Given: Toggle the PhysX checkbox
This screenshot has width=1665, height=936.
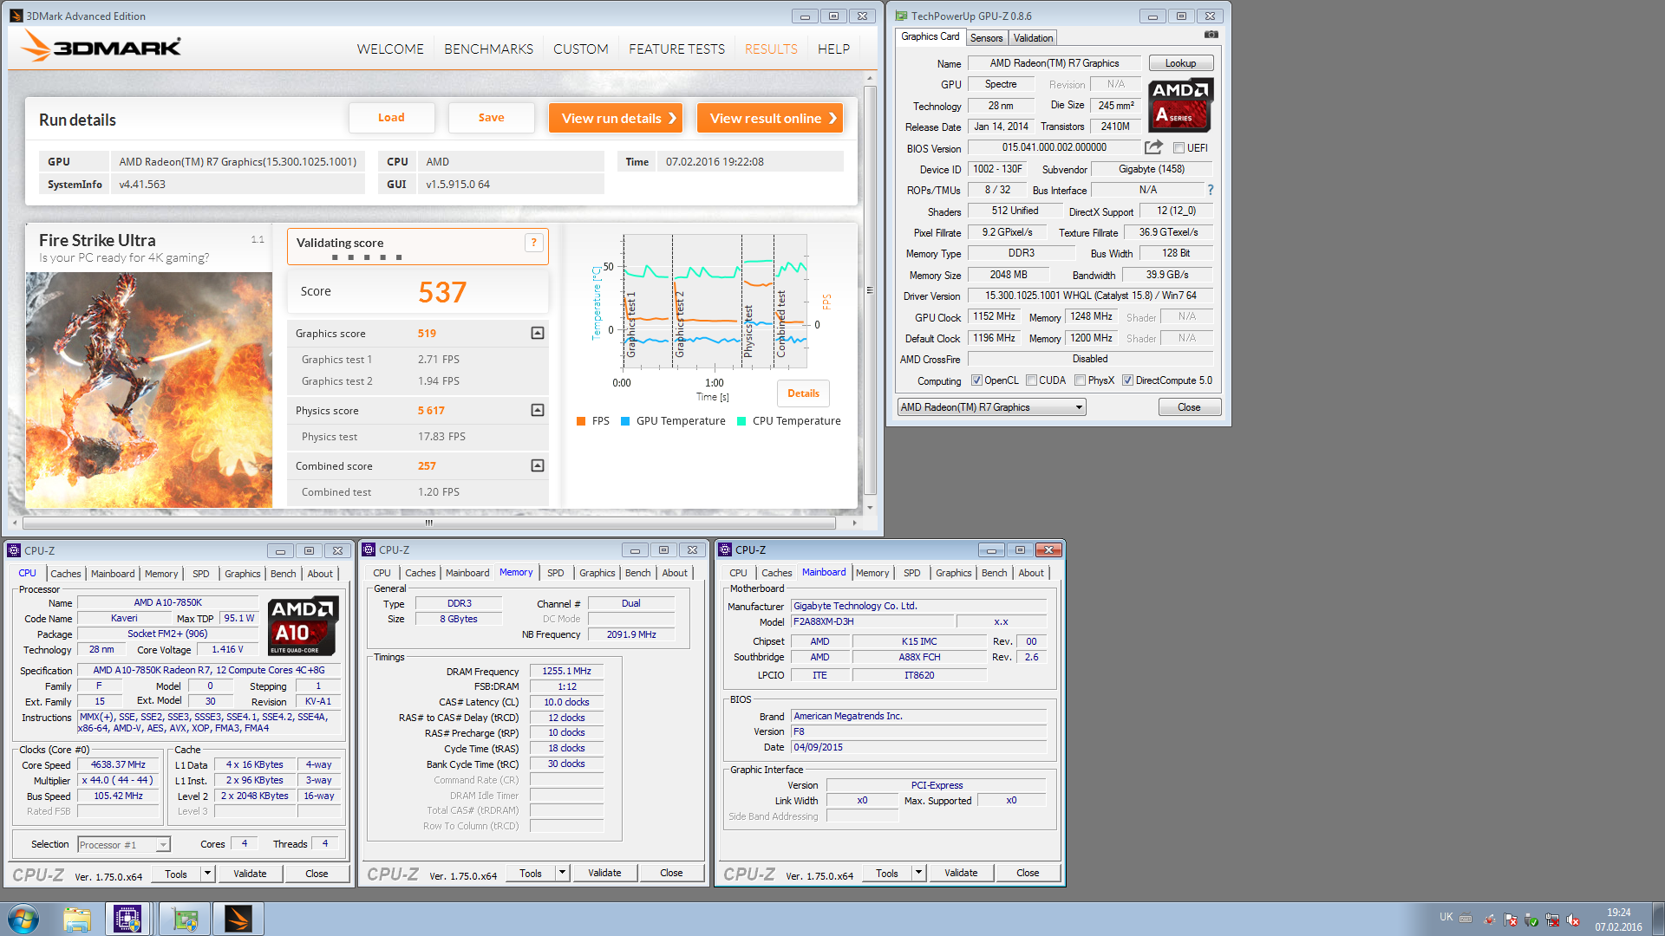Looking at the screenshot, I should pyautogui.click(x=1080, y=380).
